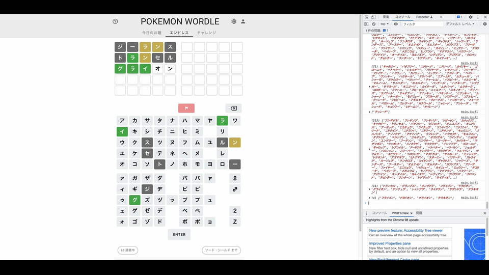Open the DevTools three-dot menu
Viewport: 489px width, 275px height.
tap(478, 17)
